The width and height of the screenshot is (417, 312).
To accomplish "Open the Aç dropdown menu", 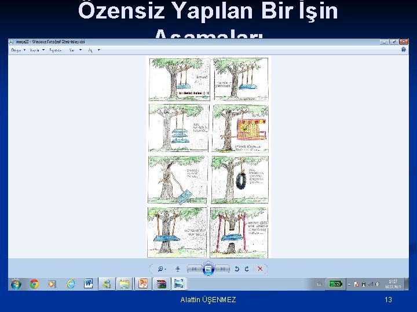I will pyautogui.click(x=94, y=50).
